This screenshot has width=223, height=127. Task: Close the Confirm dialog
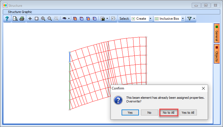click(x=203, y=88)
